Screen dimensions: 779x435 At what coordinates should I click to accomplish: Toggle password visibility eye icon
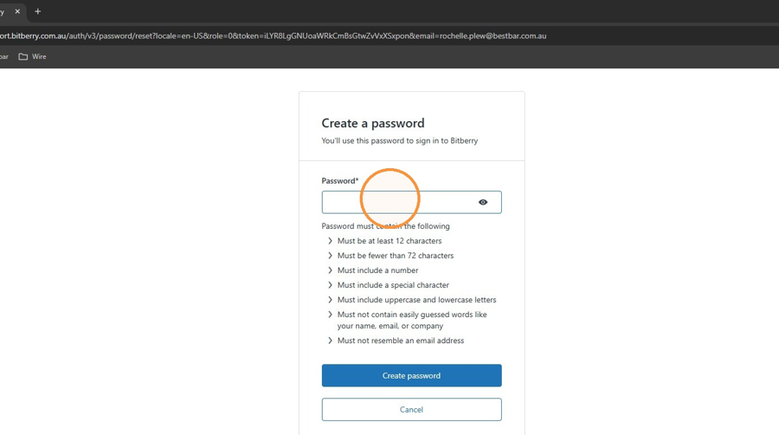click(x=483, y=203)
